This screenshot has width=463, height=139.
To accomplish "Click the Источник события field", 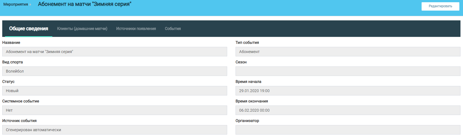I will pos(115,130).
